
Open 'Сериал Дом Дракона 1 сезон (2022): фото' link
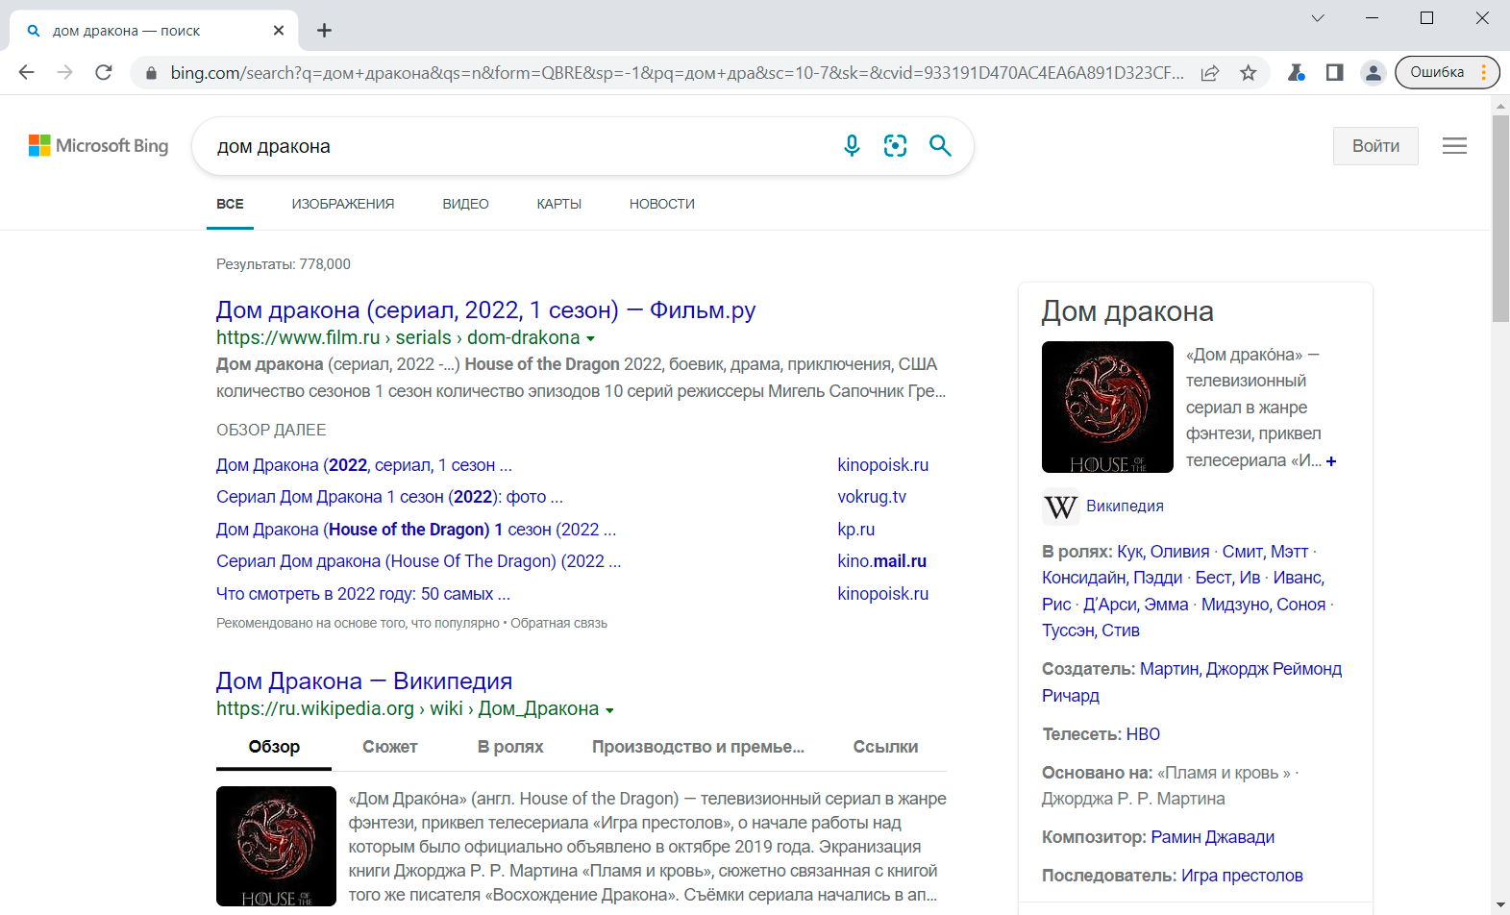point(389,497)
